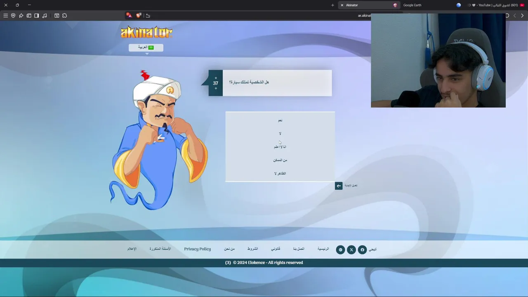Click the question text هل الشخصية تمتلك سيارة
Image resolution: width=528 pixels, height=297 pixels.
(x=249, y=82)
